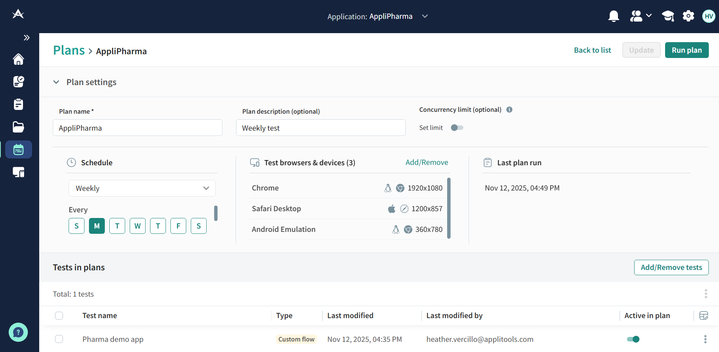The height and width of the screenshot is (352, 719).
Task: Open the user management menu
Action: click(x=640, y=16)
